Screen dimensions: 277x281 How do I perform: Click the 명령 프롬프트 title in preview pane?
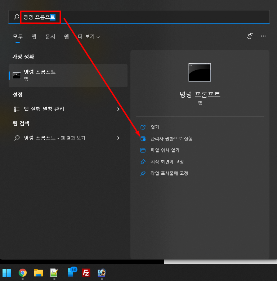click(x=200, y=94)
